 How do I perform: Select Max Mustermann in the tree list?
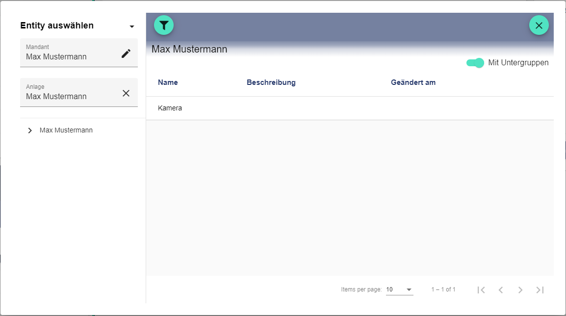pos(66,131)
